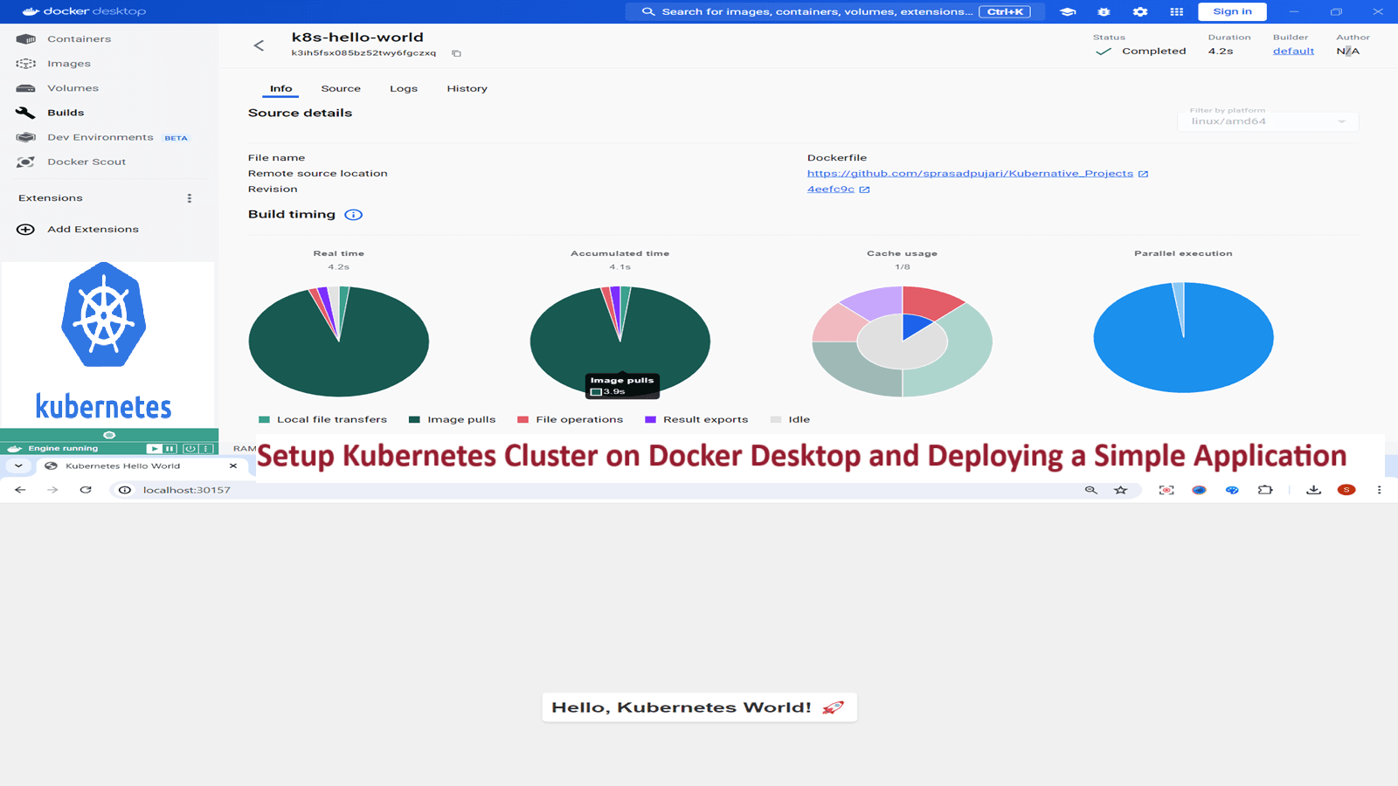The image size is (1398, 786).
Task: Click the Image pulls legend swatch
Action: [x=415, y=420]
